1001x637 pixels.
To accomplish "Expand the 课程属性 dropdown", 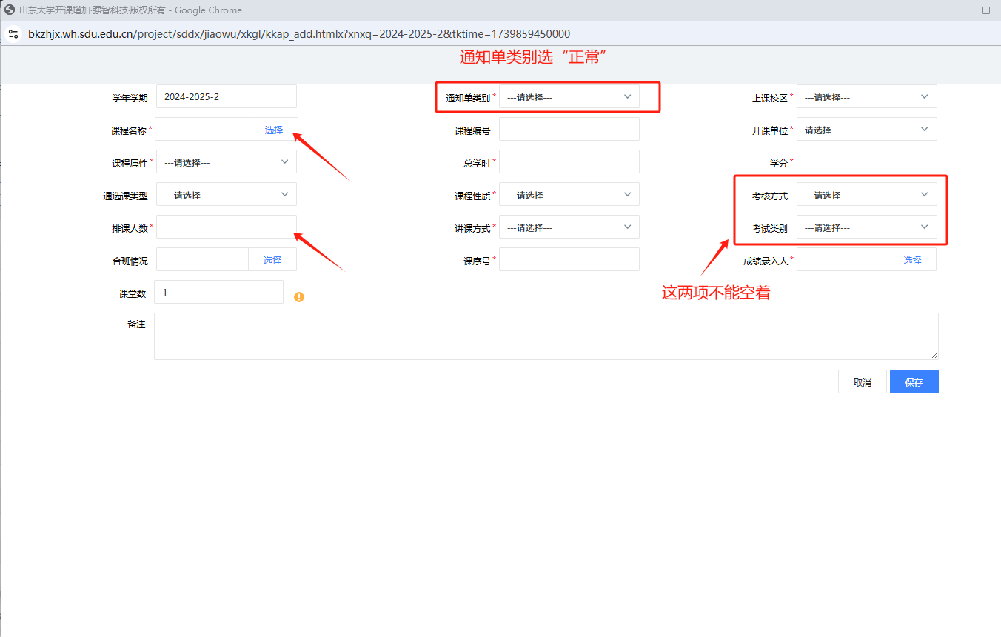I will point(226,162).
